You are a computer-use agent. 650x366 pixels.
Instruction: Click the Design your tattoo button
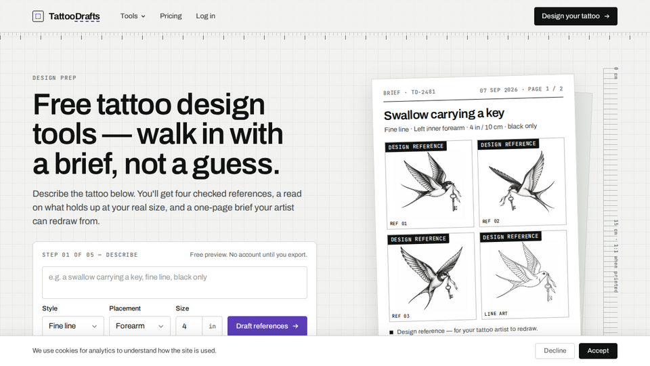coord(576,16)
